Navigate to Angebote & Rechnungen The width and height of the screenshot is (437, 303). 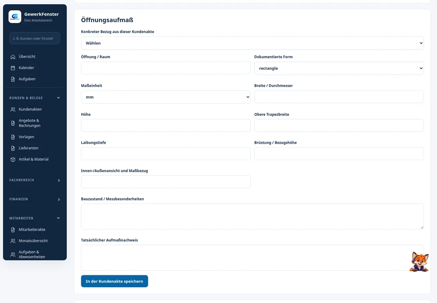tap(35, 123)
